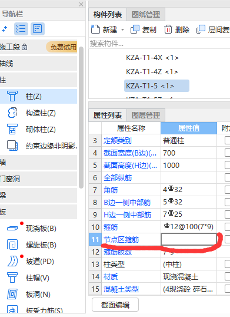Image resolution: width=230 pixels, height=317 pixels.
Task: Select the 现浇板(B) slab icon
Action: (x=12, y=228)
